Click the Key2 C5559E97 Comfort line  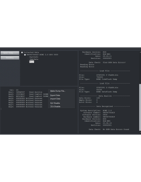[28, 94]
